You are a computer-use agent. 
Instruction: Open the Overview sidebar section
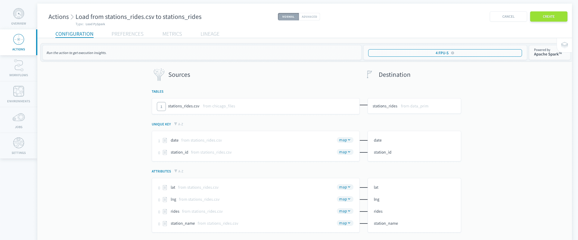tap(19, 17)
